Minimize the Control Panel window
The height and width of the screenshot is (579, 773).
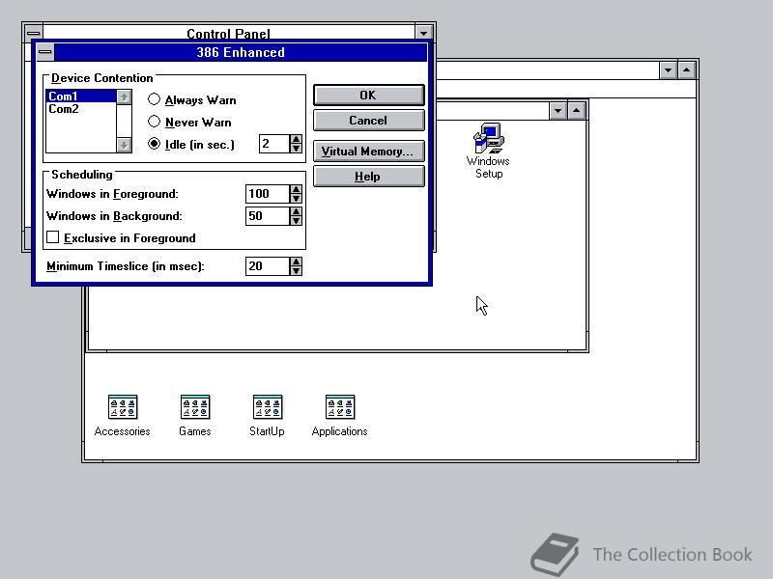(x=423, y=33)
